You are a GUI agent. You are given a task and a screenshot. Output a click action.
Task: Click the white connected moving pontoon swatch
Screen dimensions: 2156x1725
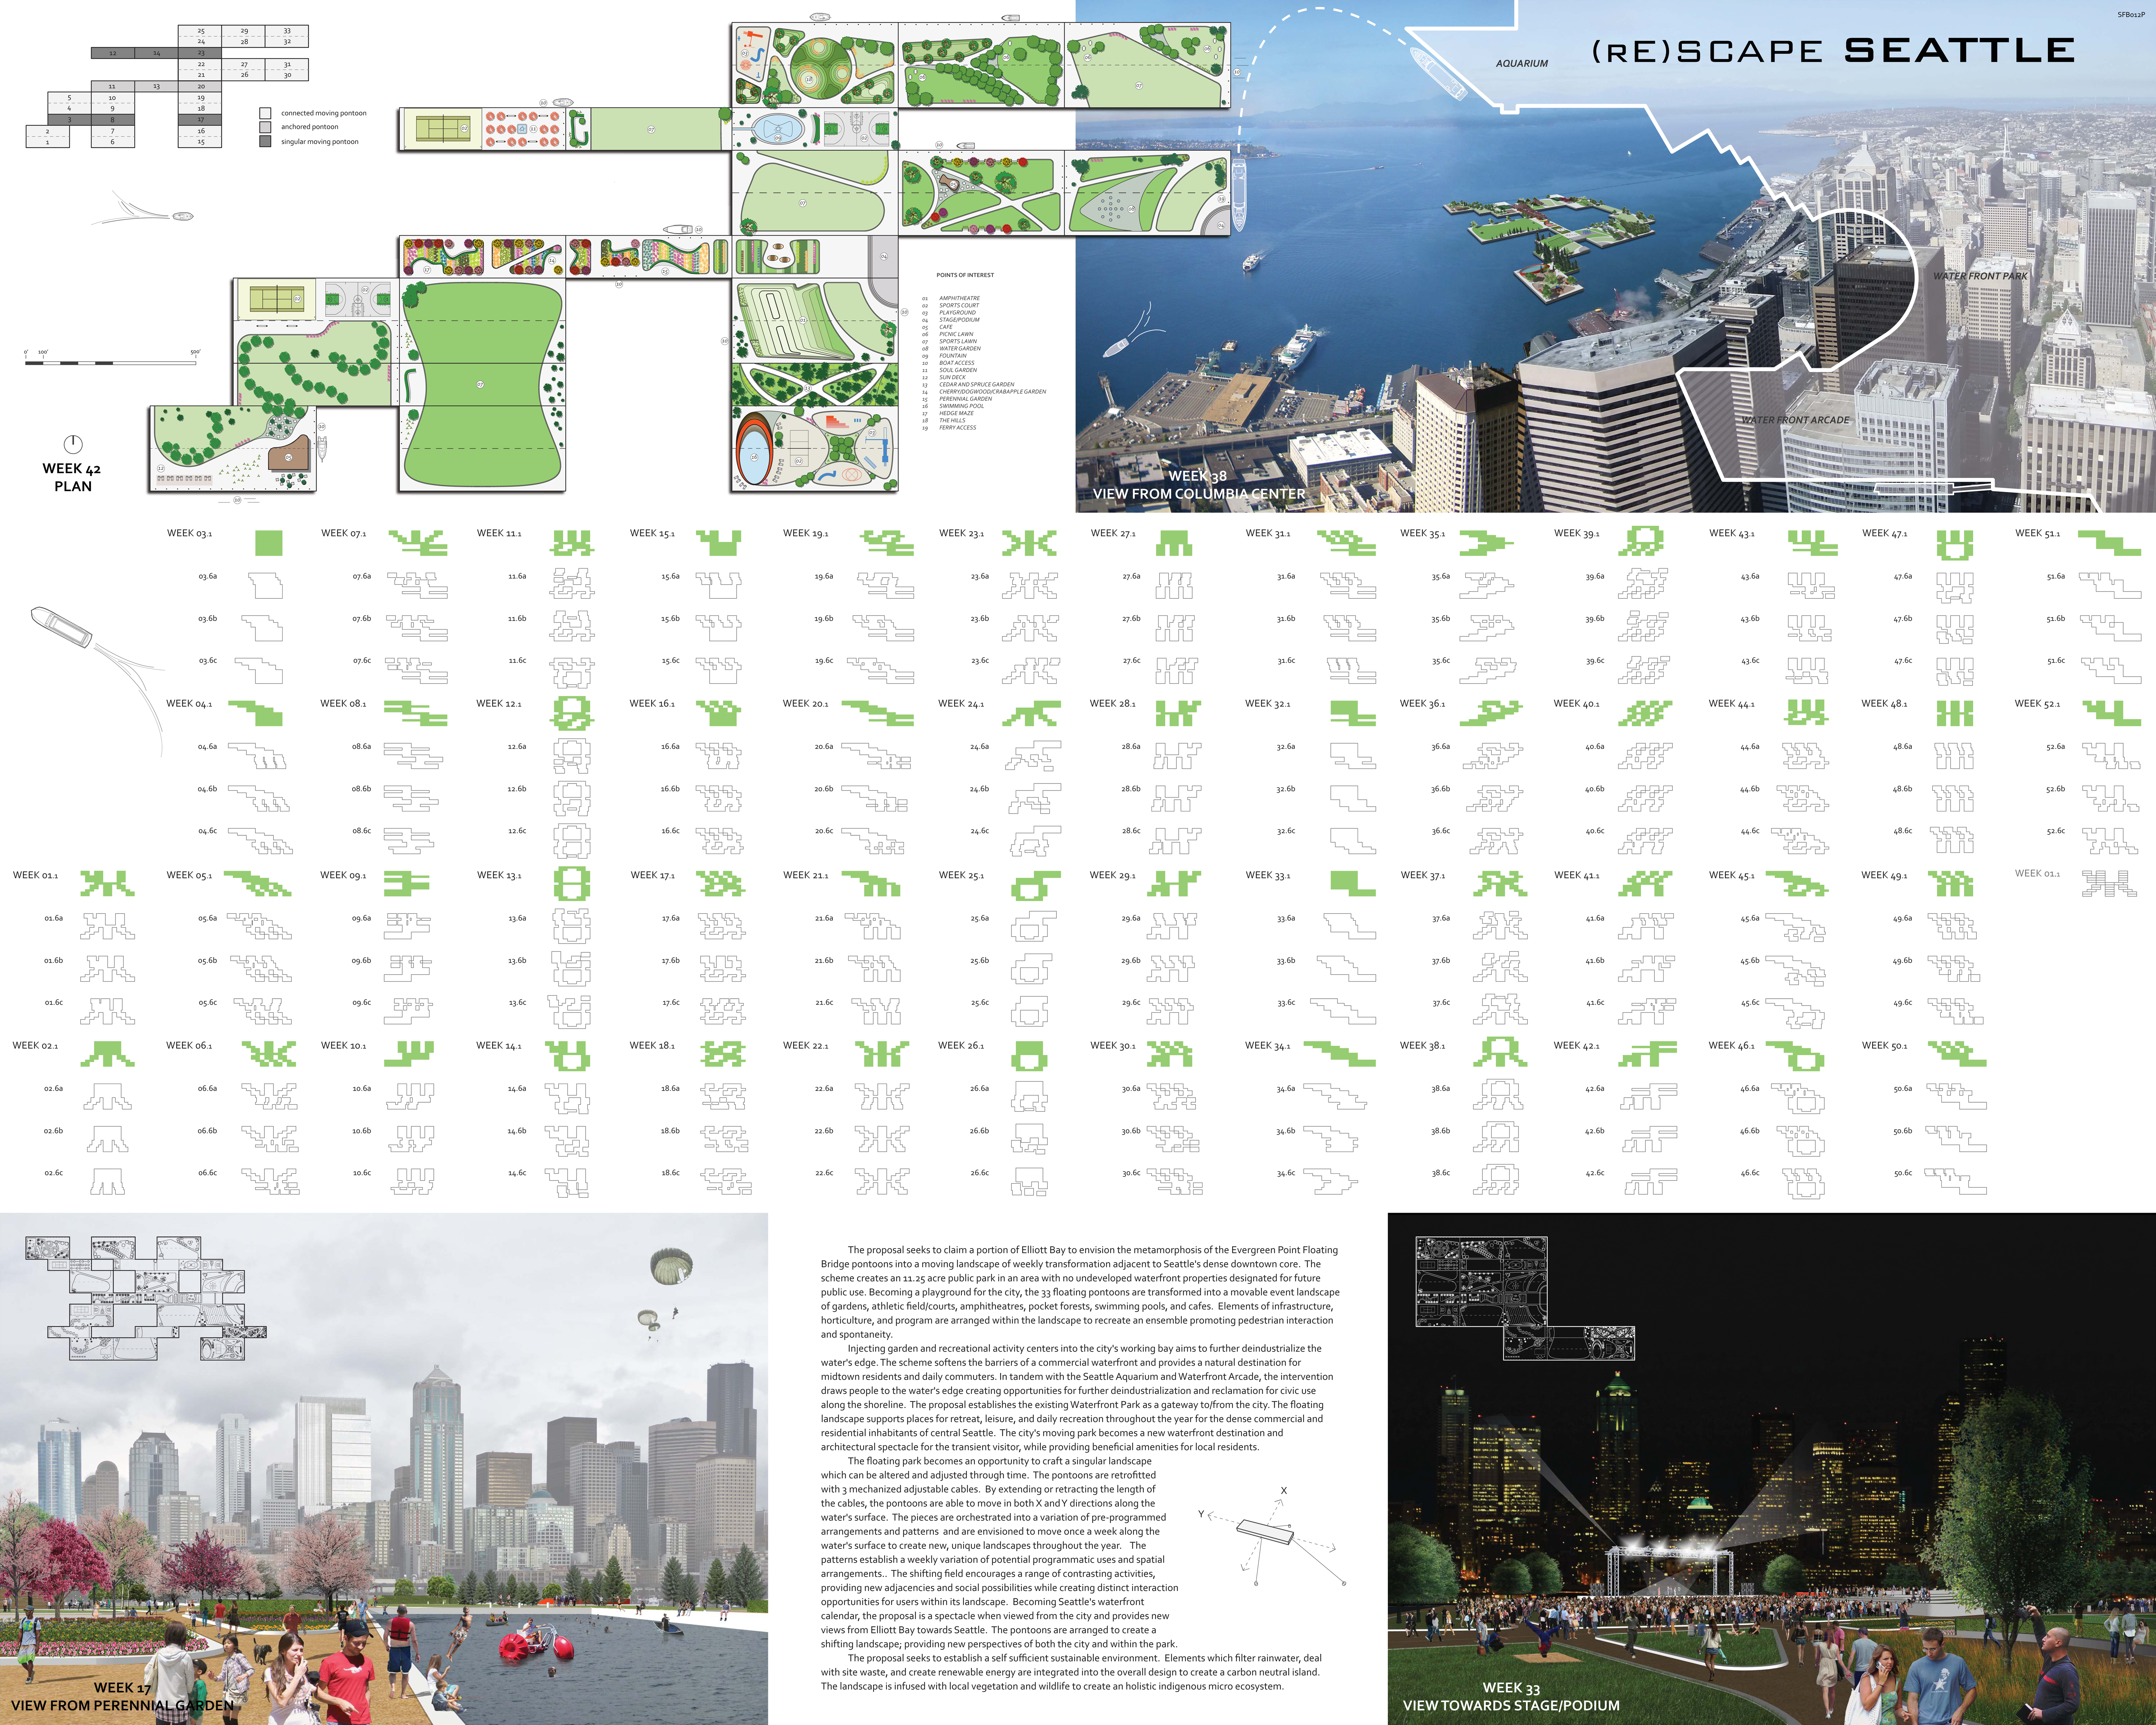(x=265, y=113)
